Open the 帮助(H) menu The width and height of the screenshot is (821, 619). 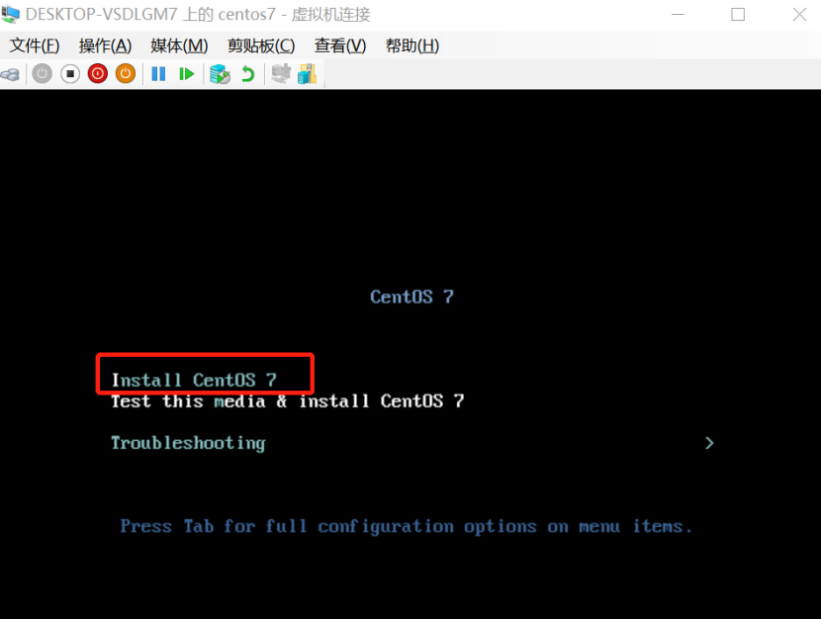tap(412, 46)
